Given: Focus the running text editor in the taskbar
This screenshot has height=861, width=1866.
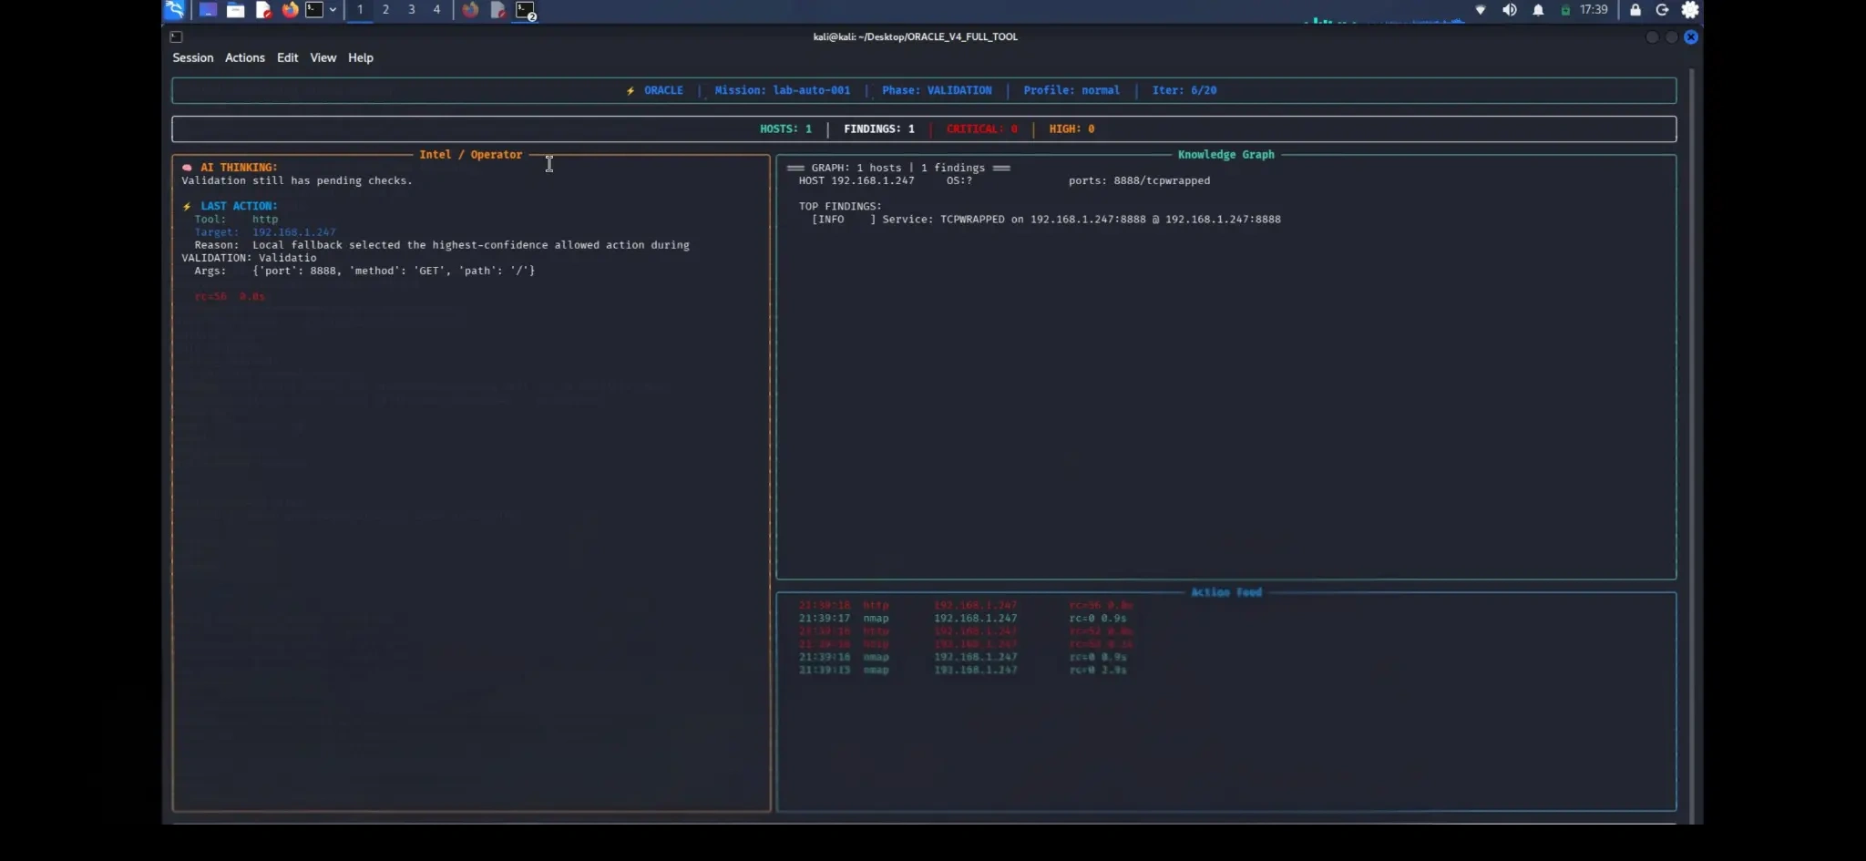Looking at the screenshot, I should 497,10.
